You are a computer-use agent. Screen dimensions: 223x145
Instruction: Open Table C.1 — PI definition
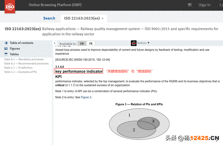(18, 68)
